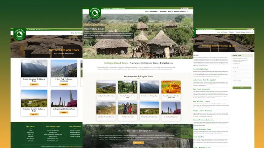Screen dimensions: 264x148
Task: Click Historical Attractions in footer Top Attractions
Action: (75, 130)
